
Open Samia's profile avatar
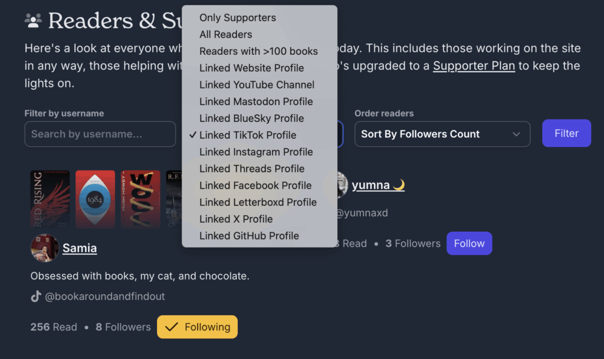click(x=44, y=248)
